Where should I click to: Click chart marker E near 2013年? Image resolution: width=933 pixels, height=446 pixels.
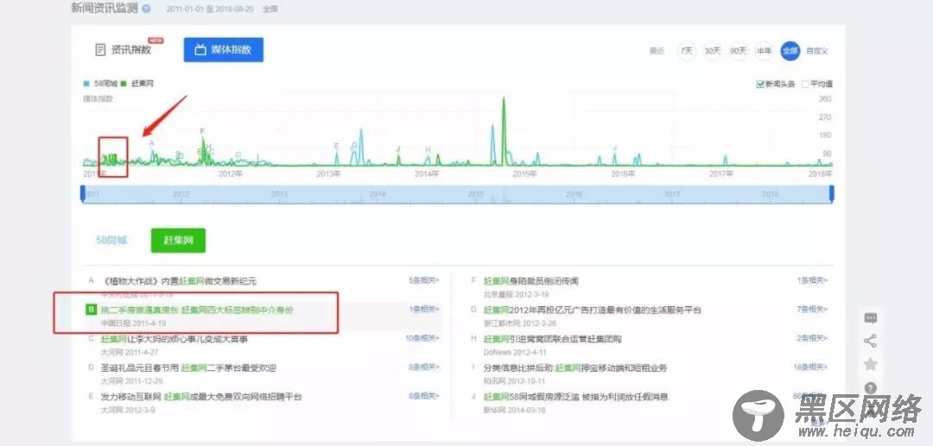pos(336,146)
